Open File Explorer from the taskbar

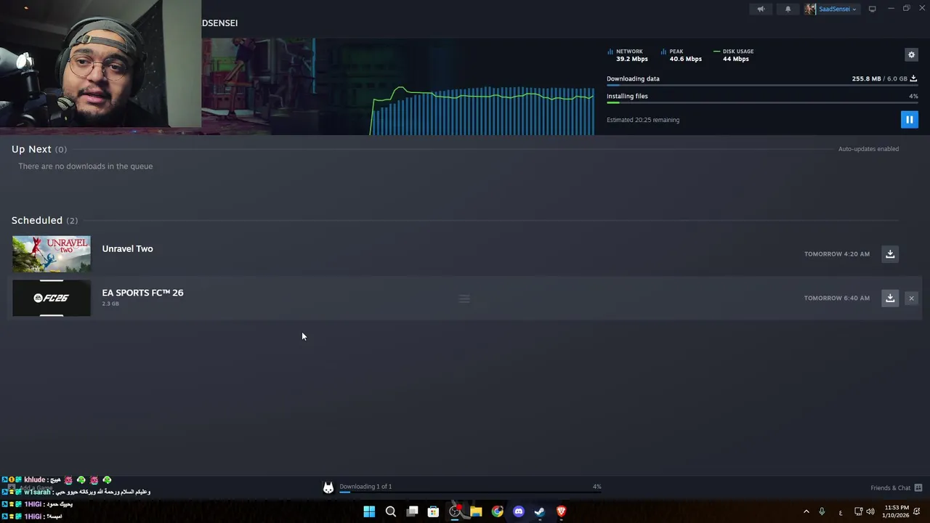(476, 511)
